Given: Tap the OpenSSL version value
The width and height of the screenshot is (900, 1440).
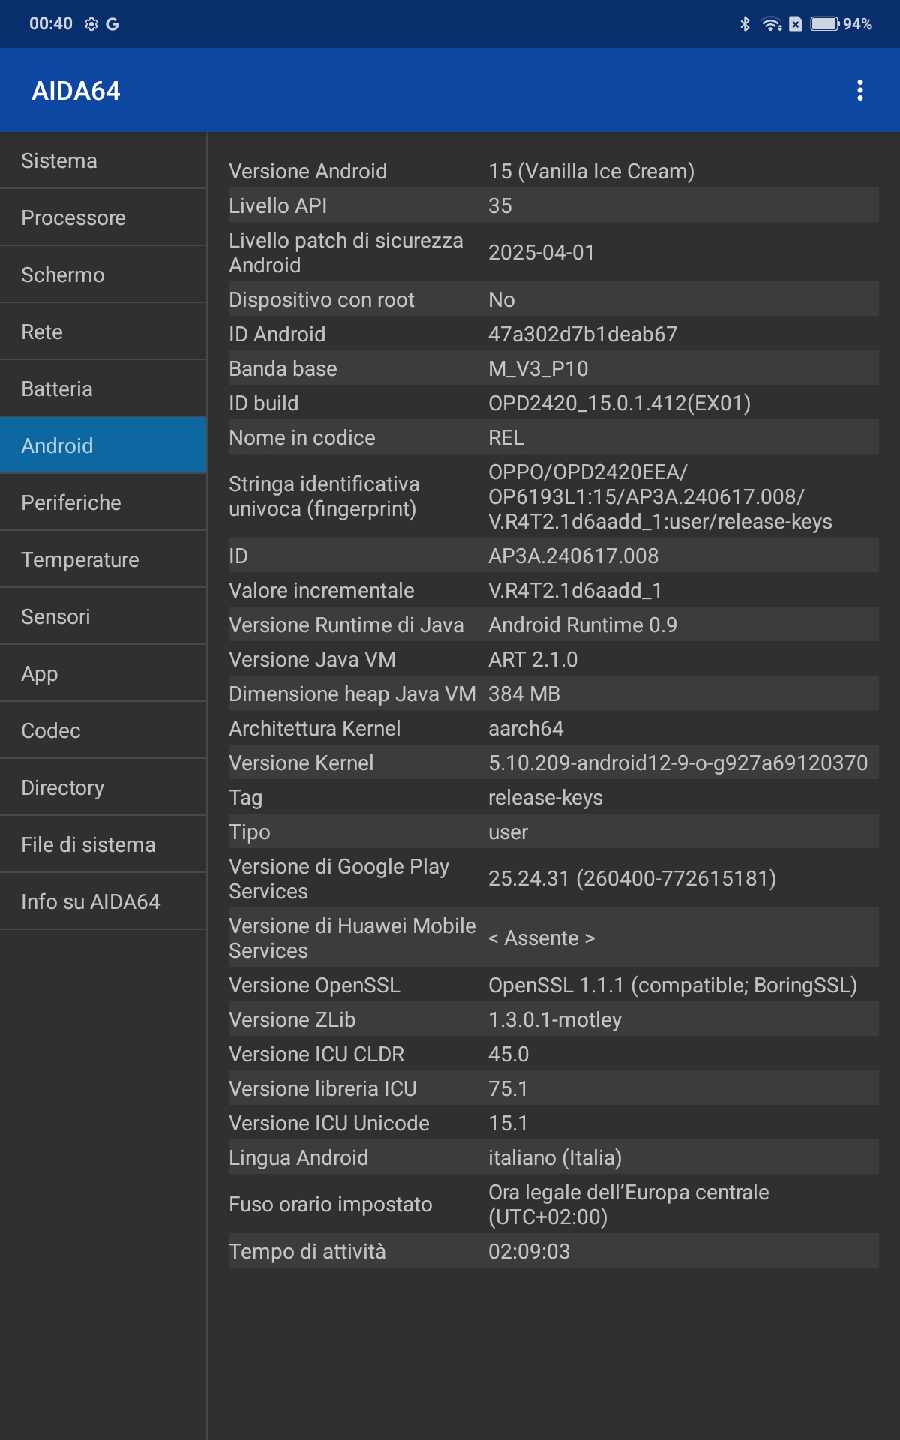Looking at the screenshot, I should pos(673,985).
